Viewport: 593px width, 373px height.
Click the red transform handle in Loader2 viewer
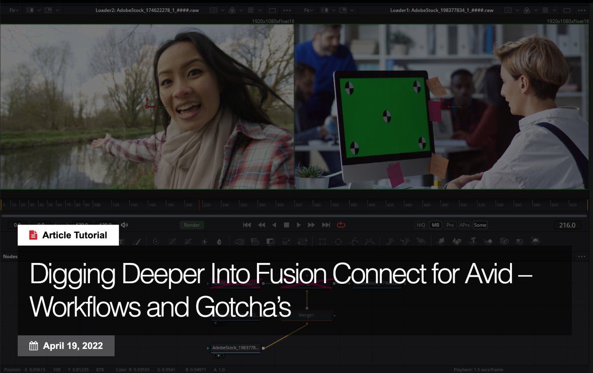pos(150,104)
